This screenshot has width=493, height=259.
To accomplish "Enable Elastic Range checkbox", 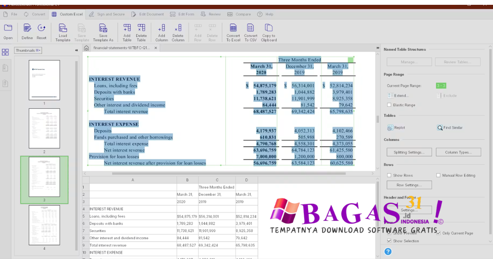I will pyautogui.click(x=389, y=105).
